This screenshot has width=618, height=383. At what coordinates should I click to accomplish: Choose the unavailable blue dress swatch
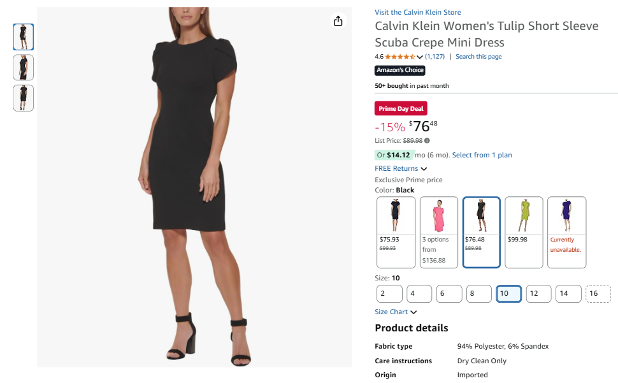(x=567, y=233)
